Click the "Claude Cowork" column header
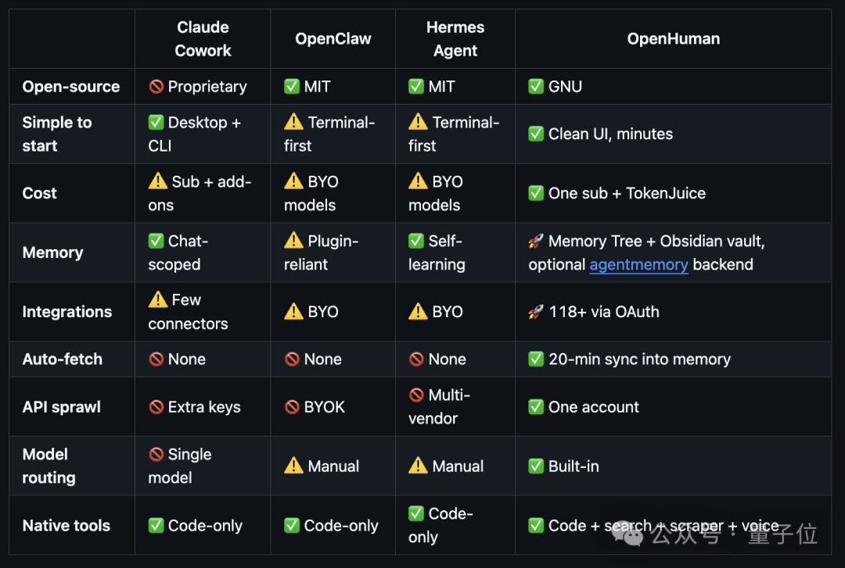845x568 pixels. click(x=203, y=39)
